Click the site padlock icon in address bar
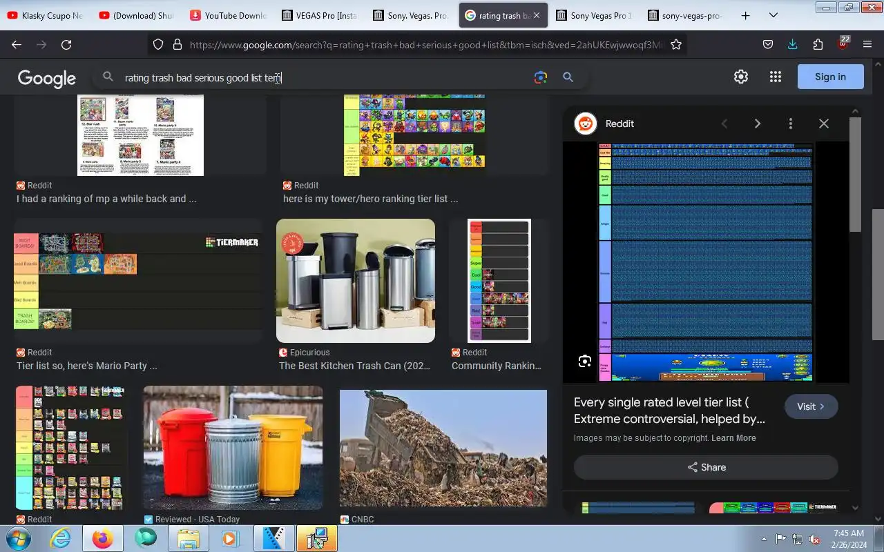The image size is (884, 552). click(x=177, y=44)
